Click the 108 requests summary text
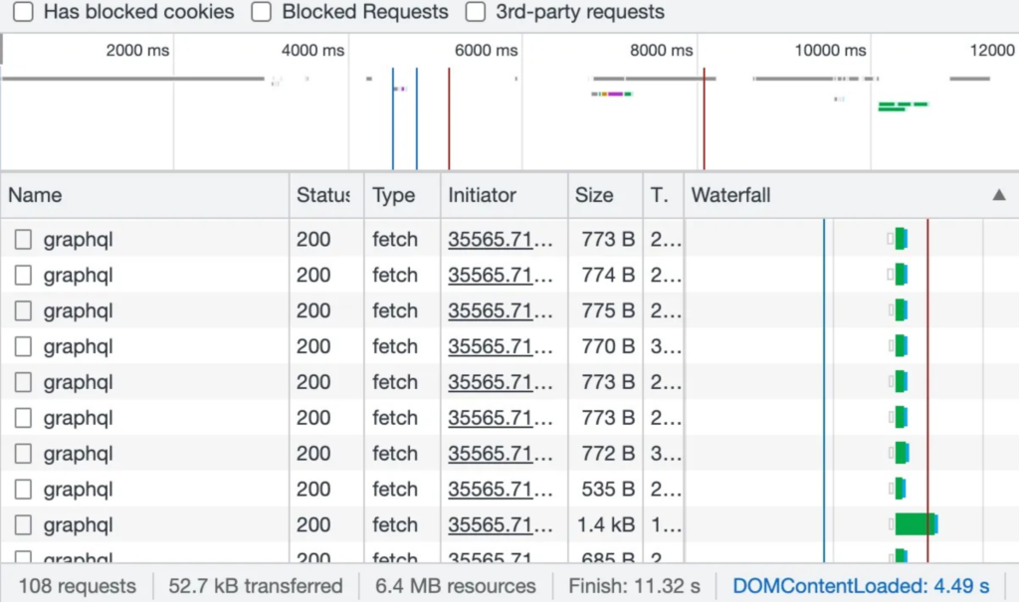 (76, 586)
